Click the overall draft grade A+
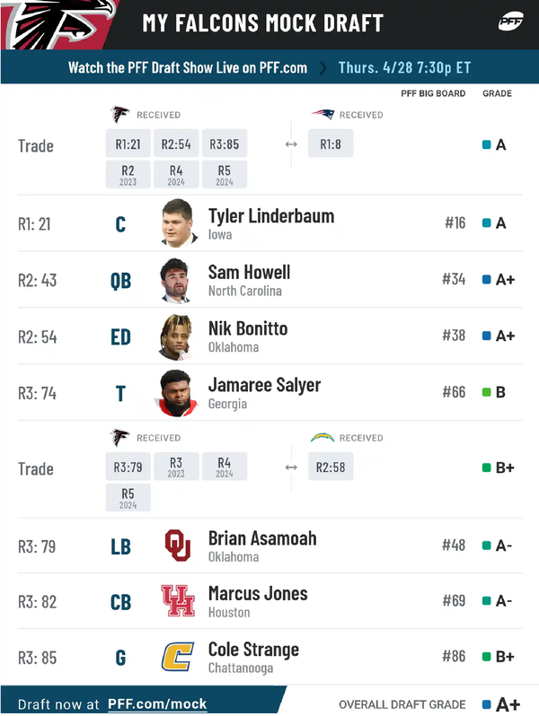539x716 pixels. [x=508, y=704]
